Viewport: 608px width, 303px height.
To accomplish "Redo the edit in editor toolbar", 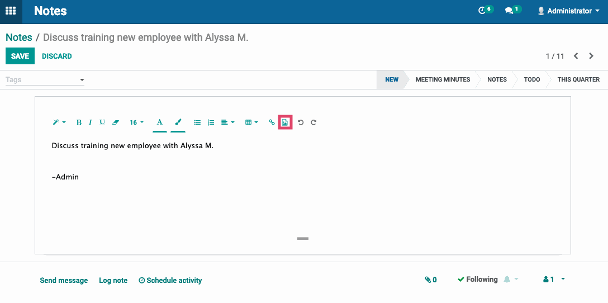I will click(313, 122).
